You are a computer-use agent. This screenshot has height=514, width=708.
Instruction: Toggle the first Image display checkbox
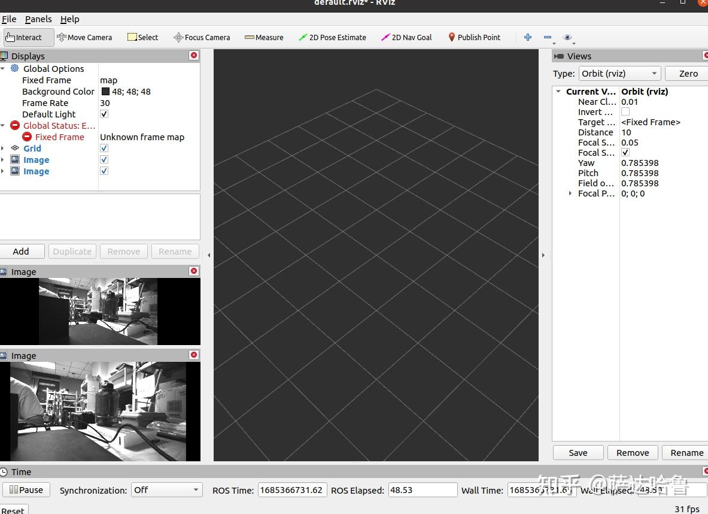point(104,159)
